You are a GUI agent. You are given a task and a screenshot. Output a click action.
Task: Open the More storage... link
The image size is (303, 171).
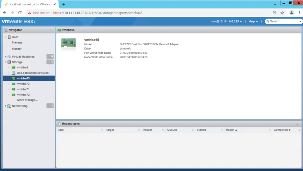click(x=27, y=100)
